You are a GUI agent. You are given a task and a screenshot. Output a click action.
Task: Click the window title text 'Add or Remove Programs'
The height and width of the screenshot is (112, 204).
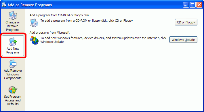[x=30, y=5]
